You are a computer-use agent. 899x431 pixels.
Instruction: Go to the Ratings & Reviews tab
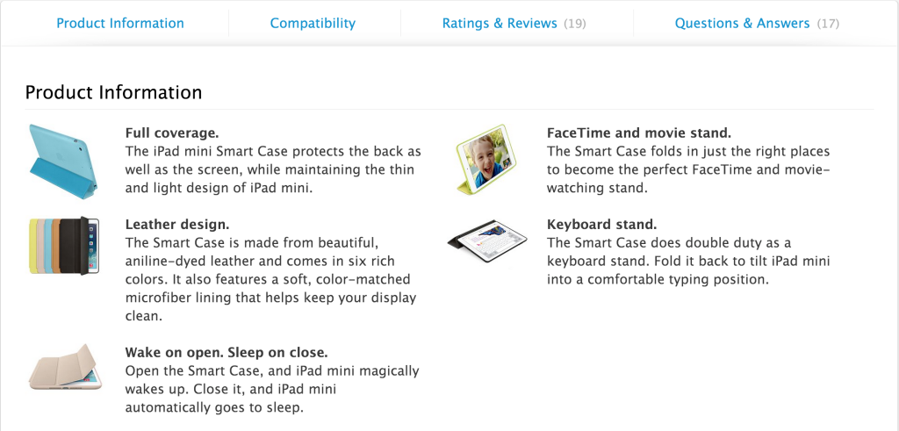(500, 23)
